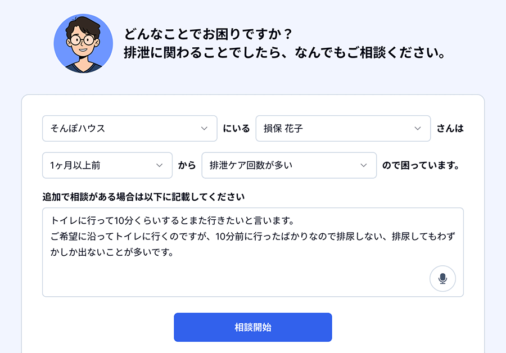Open the 1ヶ月以上前 period dropdown
506x353 pixels.
tap(107, 165)
